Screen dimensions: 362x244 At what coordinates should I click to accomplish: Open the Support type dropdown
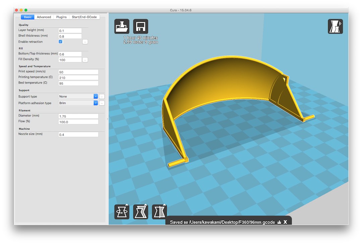click(78, 97)
